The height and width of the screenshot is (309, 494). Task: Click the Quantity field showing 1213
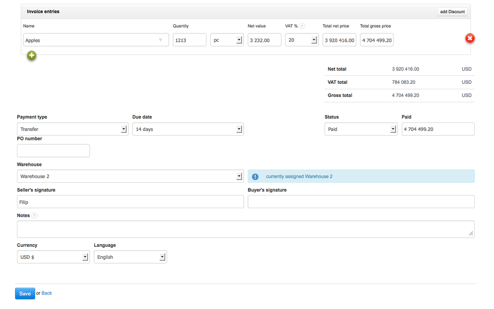click(x=189, y=40)
